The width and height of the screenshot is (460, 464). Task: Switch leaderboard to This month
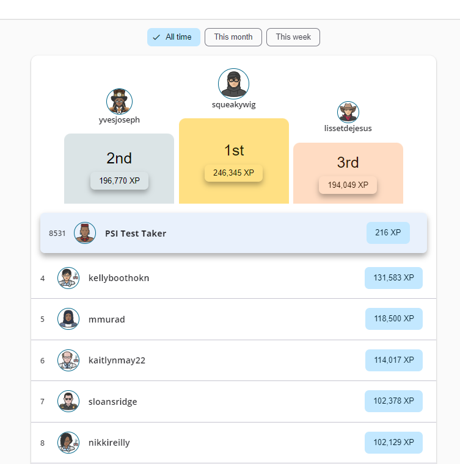coord(233,37)
